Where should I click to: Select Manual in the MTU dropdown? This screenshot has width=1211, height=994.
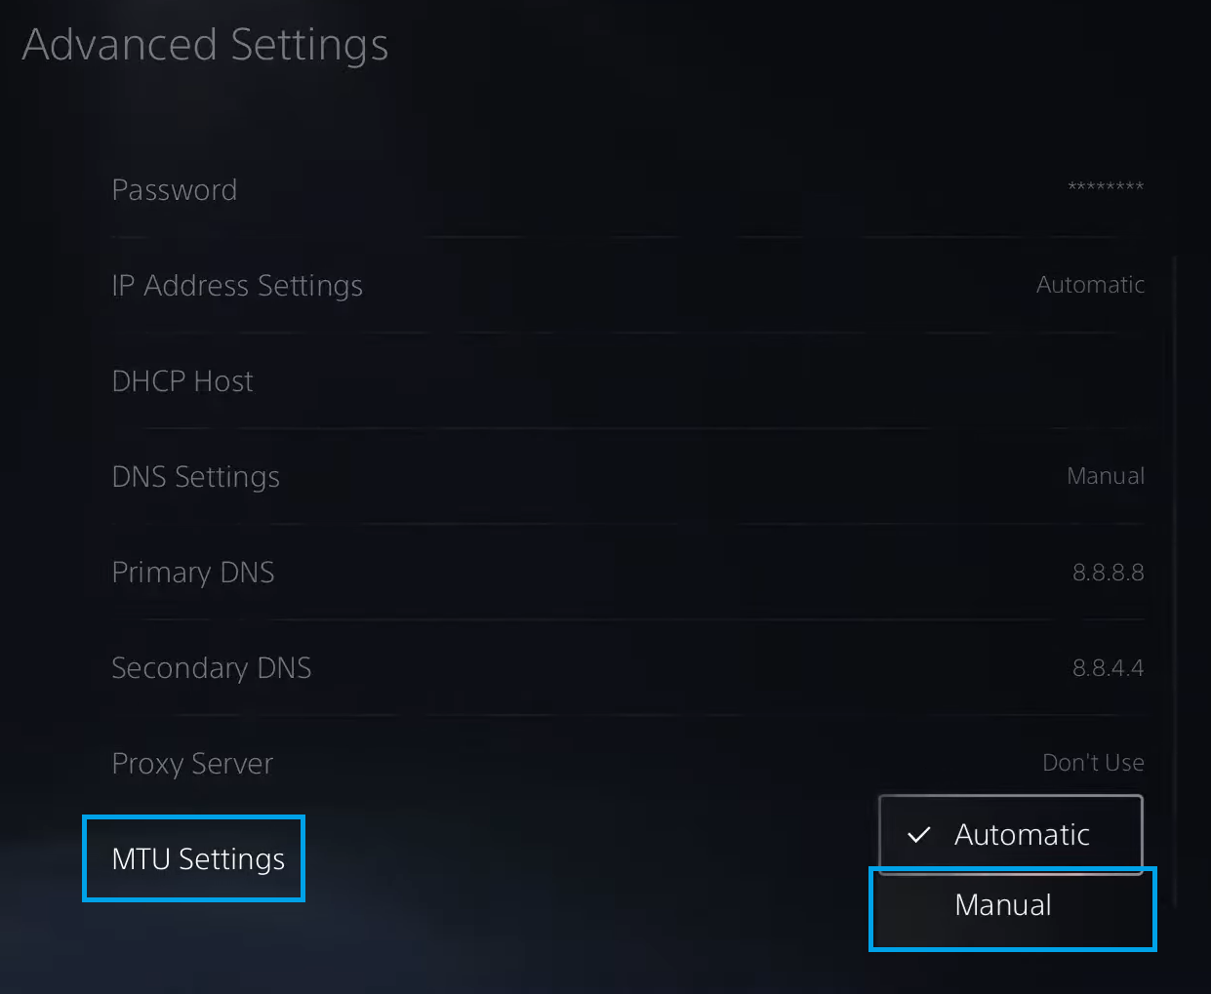point(1003,905)
